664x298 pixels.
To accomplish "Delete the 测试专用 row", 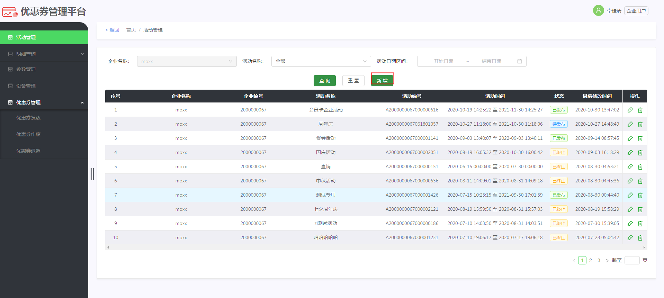I will [x=640, y=195].
